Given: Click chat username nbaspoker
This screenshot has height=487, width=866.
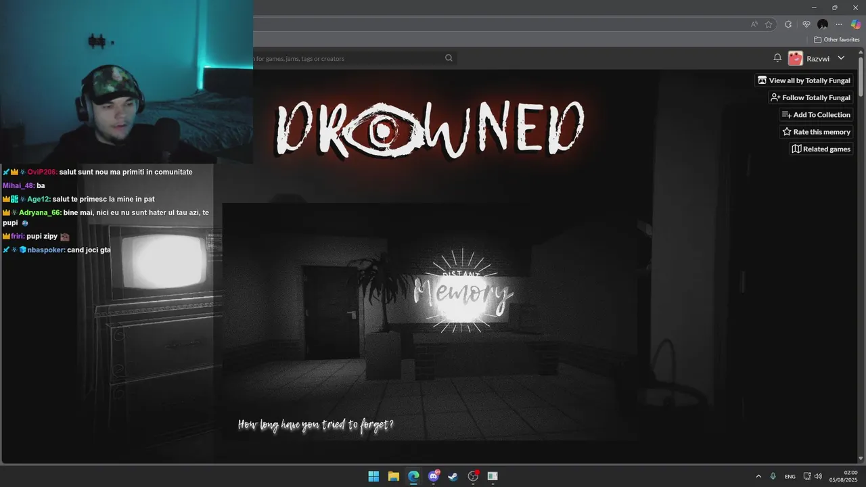Looking at the screenshot, I should point(46,250).
